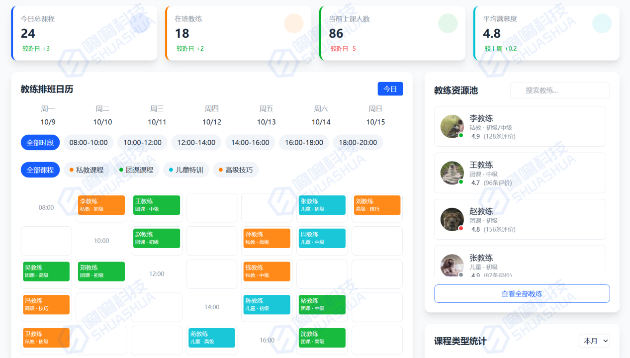Image resolution: width=630 pixels, height=358 pixels.
Task: Open 李教练 私教 session on Tuesday 08:00
Action: pyautogui.click(x=101, y=205)
